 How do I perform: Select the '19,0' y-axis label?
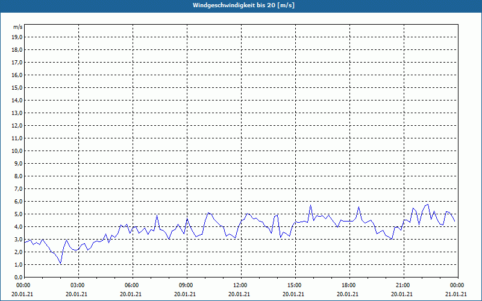17,37
